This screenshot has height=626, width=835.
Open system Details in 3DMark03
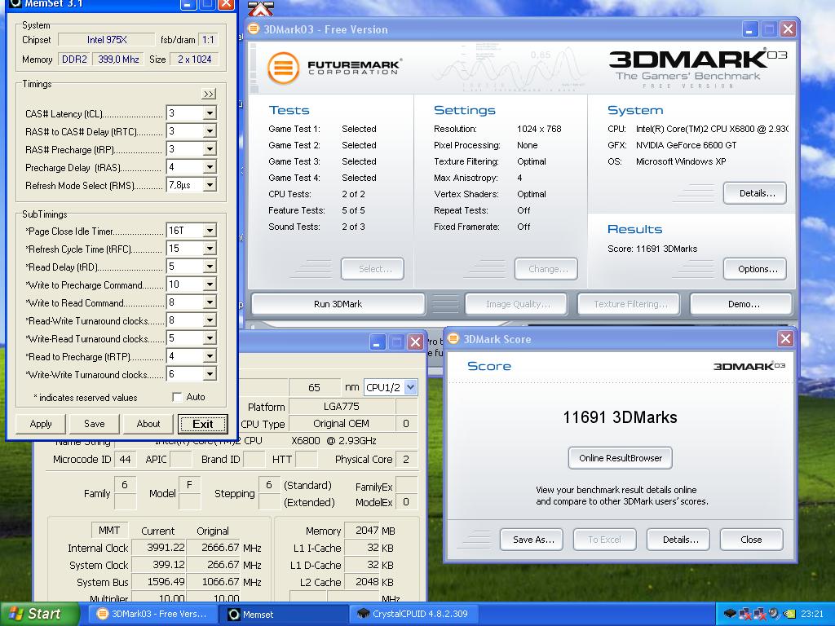[x=754, y=193]
